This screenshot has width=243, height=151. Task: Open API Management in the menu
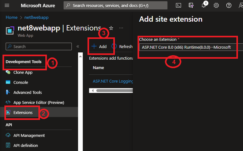coord(29,136)
